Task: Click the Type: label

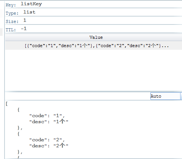Action: 12,13
